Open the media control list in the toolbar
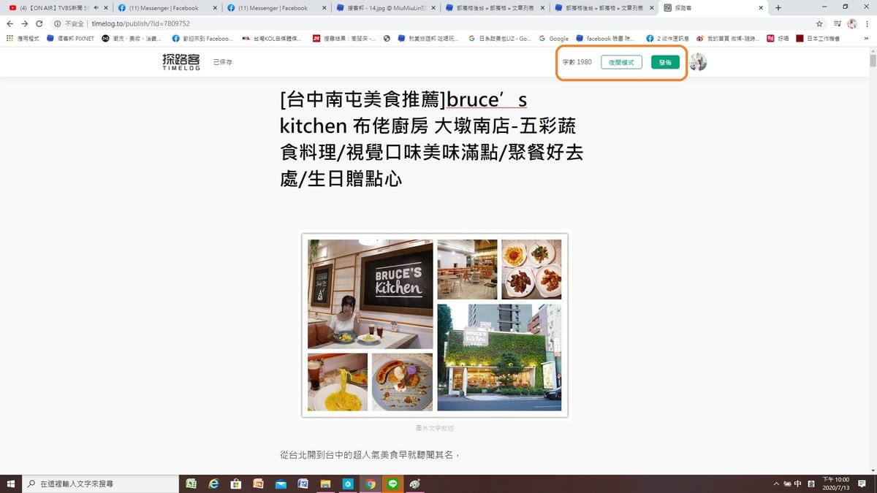 pyautogui.click(x=837, y=23)
